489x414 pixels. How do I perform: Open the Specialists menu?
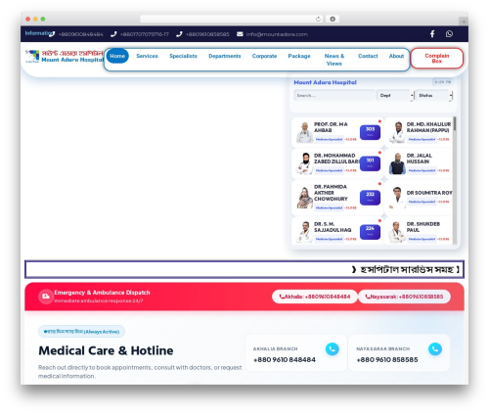click(x=183, y=56)
